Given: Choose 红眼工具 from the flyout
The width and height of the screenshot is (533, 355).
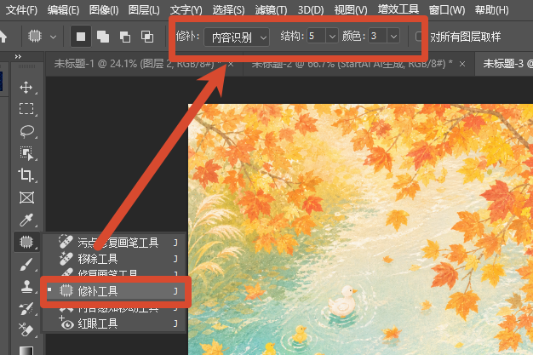Looking at the screenshot, I should [x=114, y=324].
